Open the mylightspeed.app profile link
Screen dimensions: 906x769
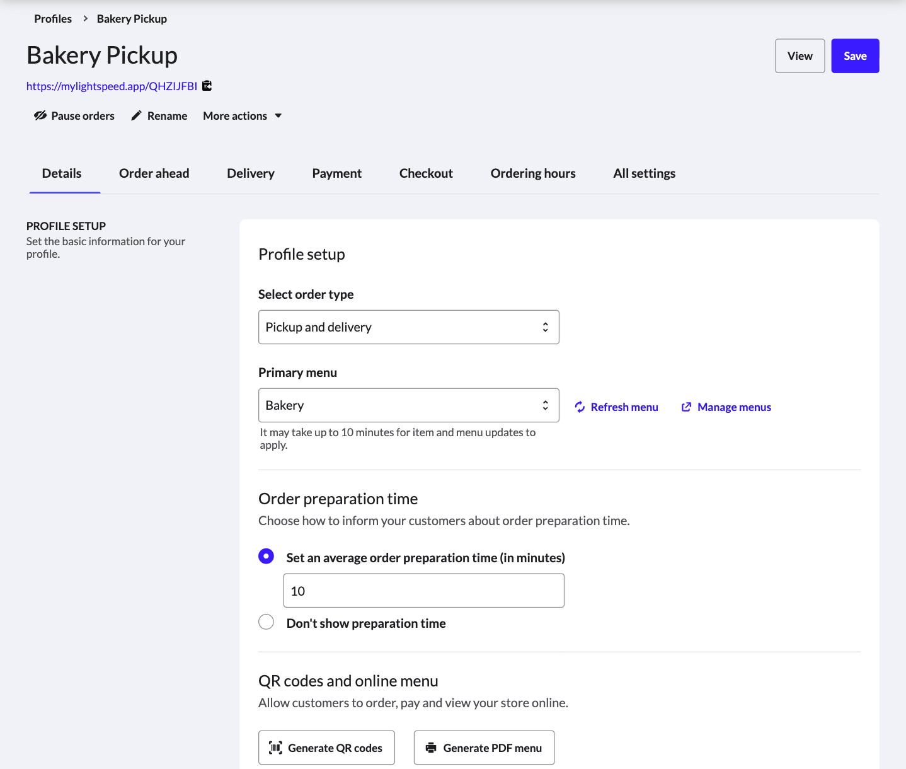[x=112, y=86]
